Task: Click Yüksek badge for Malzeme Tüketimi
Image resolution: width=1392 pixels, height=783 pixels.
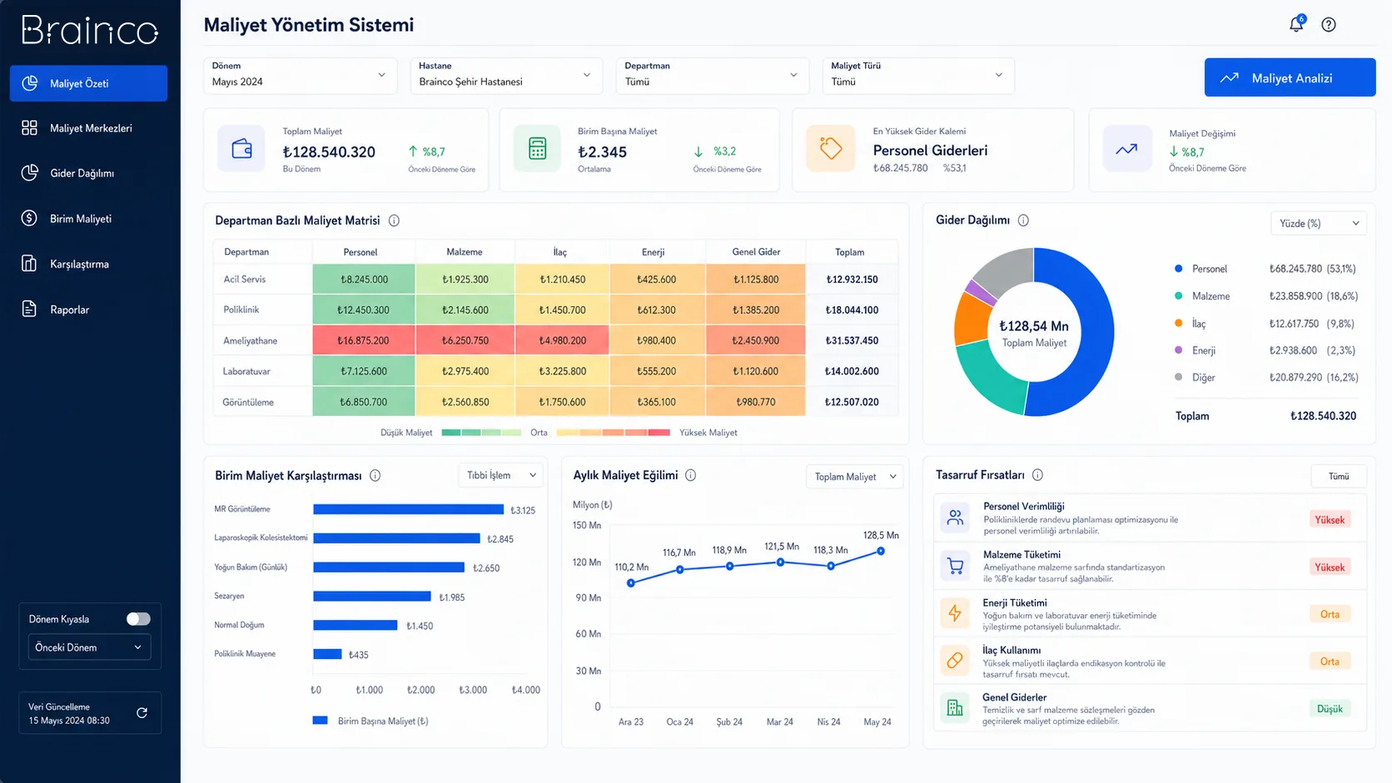Action: point(1330,567)
